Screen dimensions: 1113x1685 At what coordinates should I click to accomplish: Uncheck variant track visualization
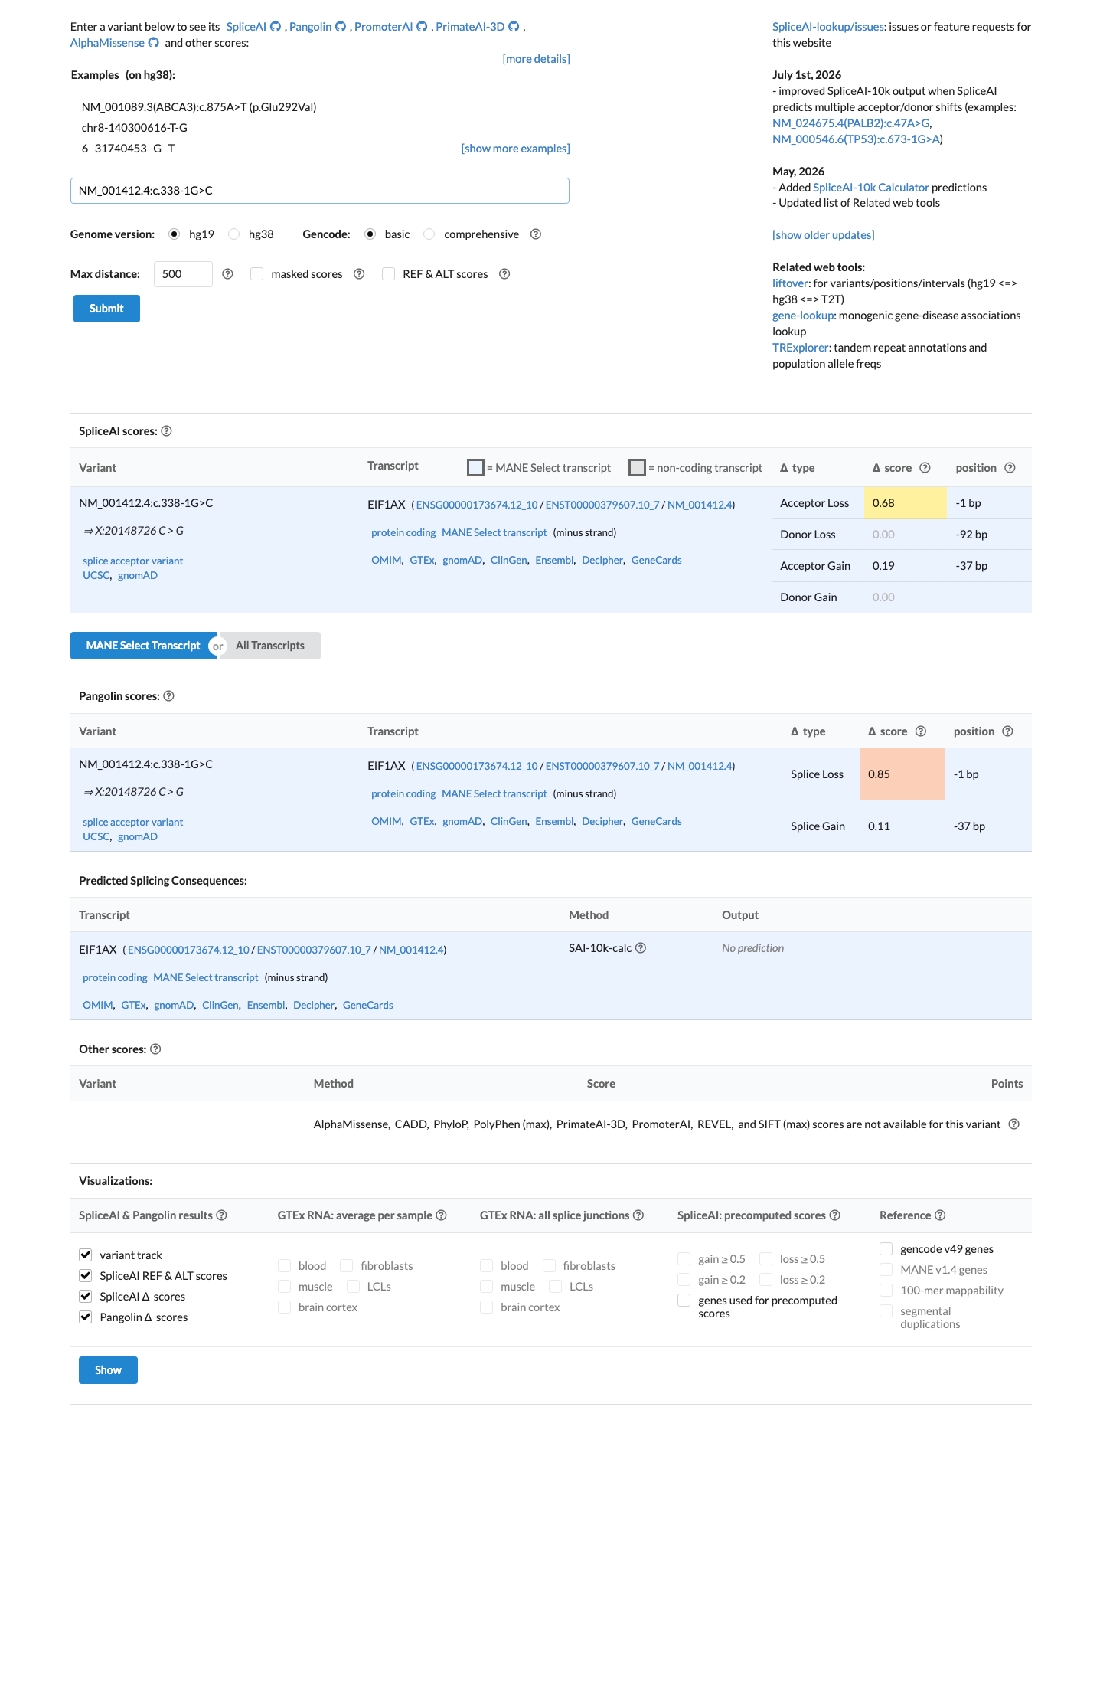tap(86, 1255)
